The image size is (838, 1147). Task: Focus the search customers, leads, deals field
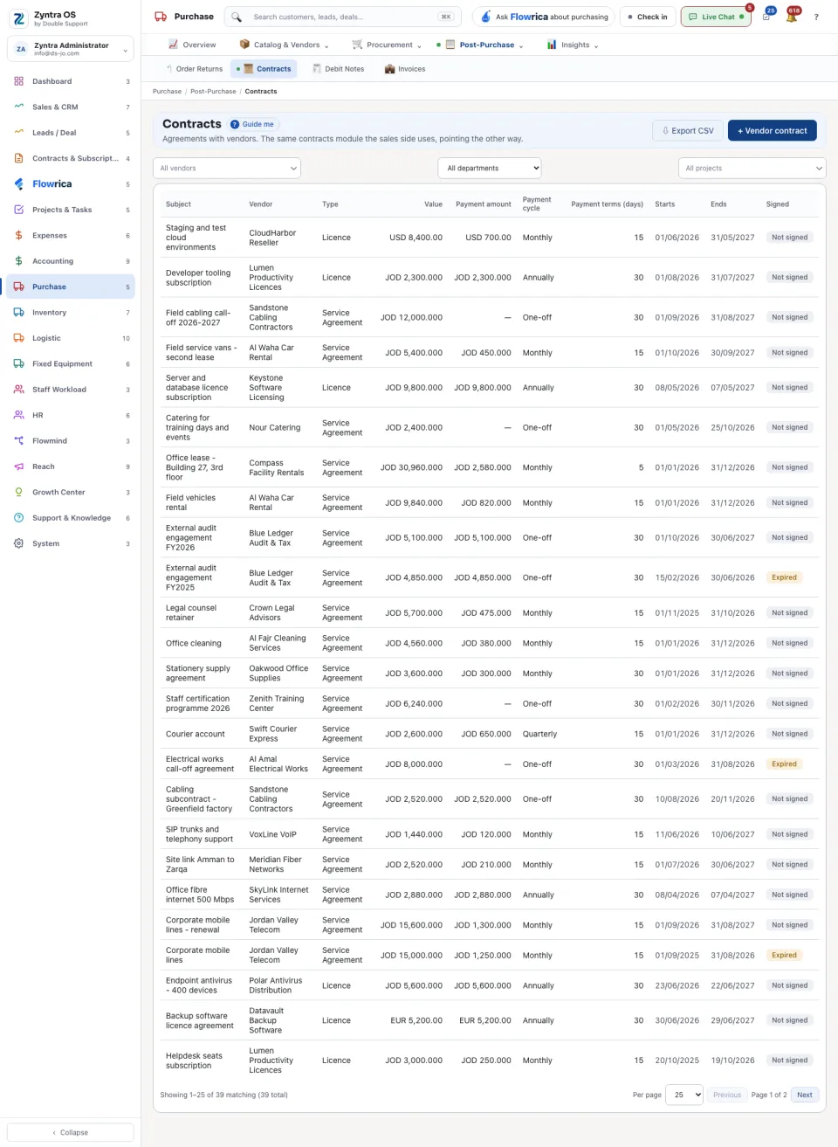click(343, 17)
